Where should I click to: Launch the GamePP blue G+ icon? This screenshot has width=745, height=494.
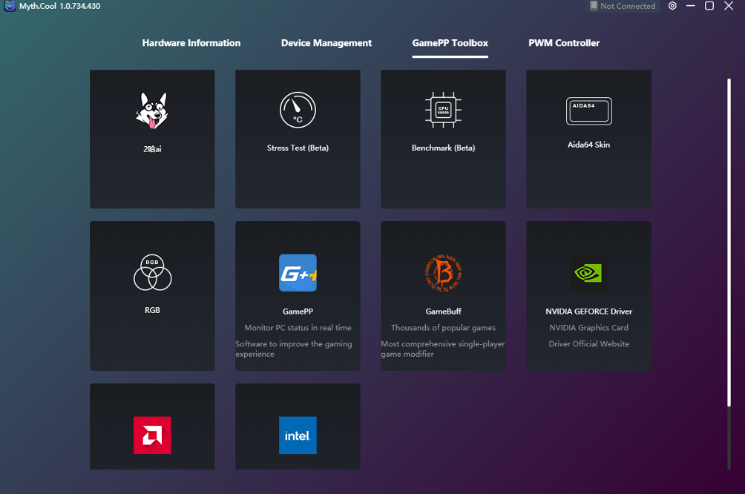pos(298,273)
